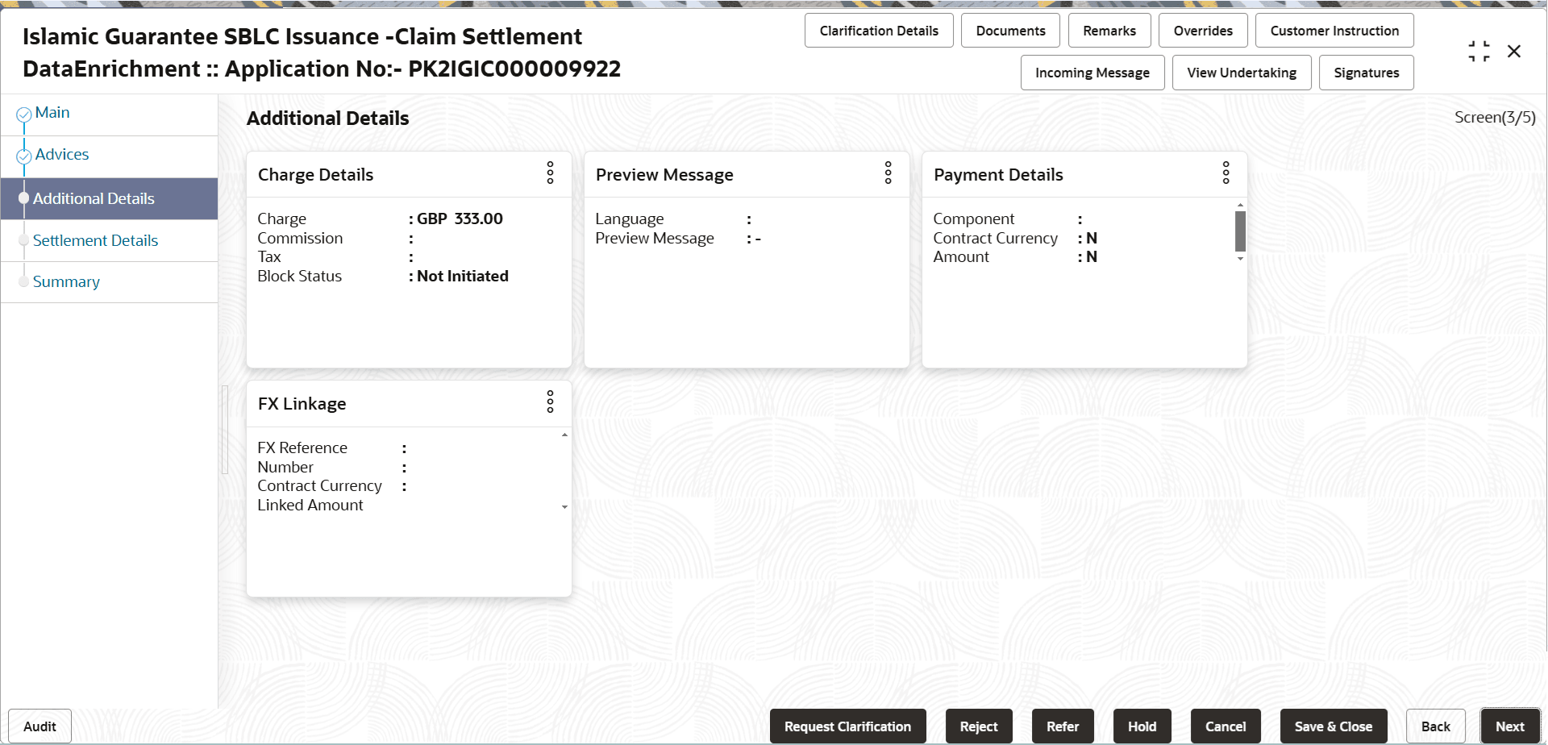Open FX Linkage kebab menu
The width and height of the screenshot is (1548, 745).
(551, 402)
